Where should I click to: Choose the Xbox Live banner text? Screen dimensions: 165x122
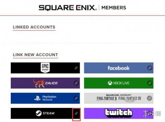pyautogui.click(x=121, y=83)
